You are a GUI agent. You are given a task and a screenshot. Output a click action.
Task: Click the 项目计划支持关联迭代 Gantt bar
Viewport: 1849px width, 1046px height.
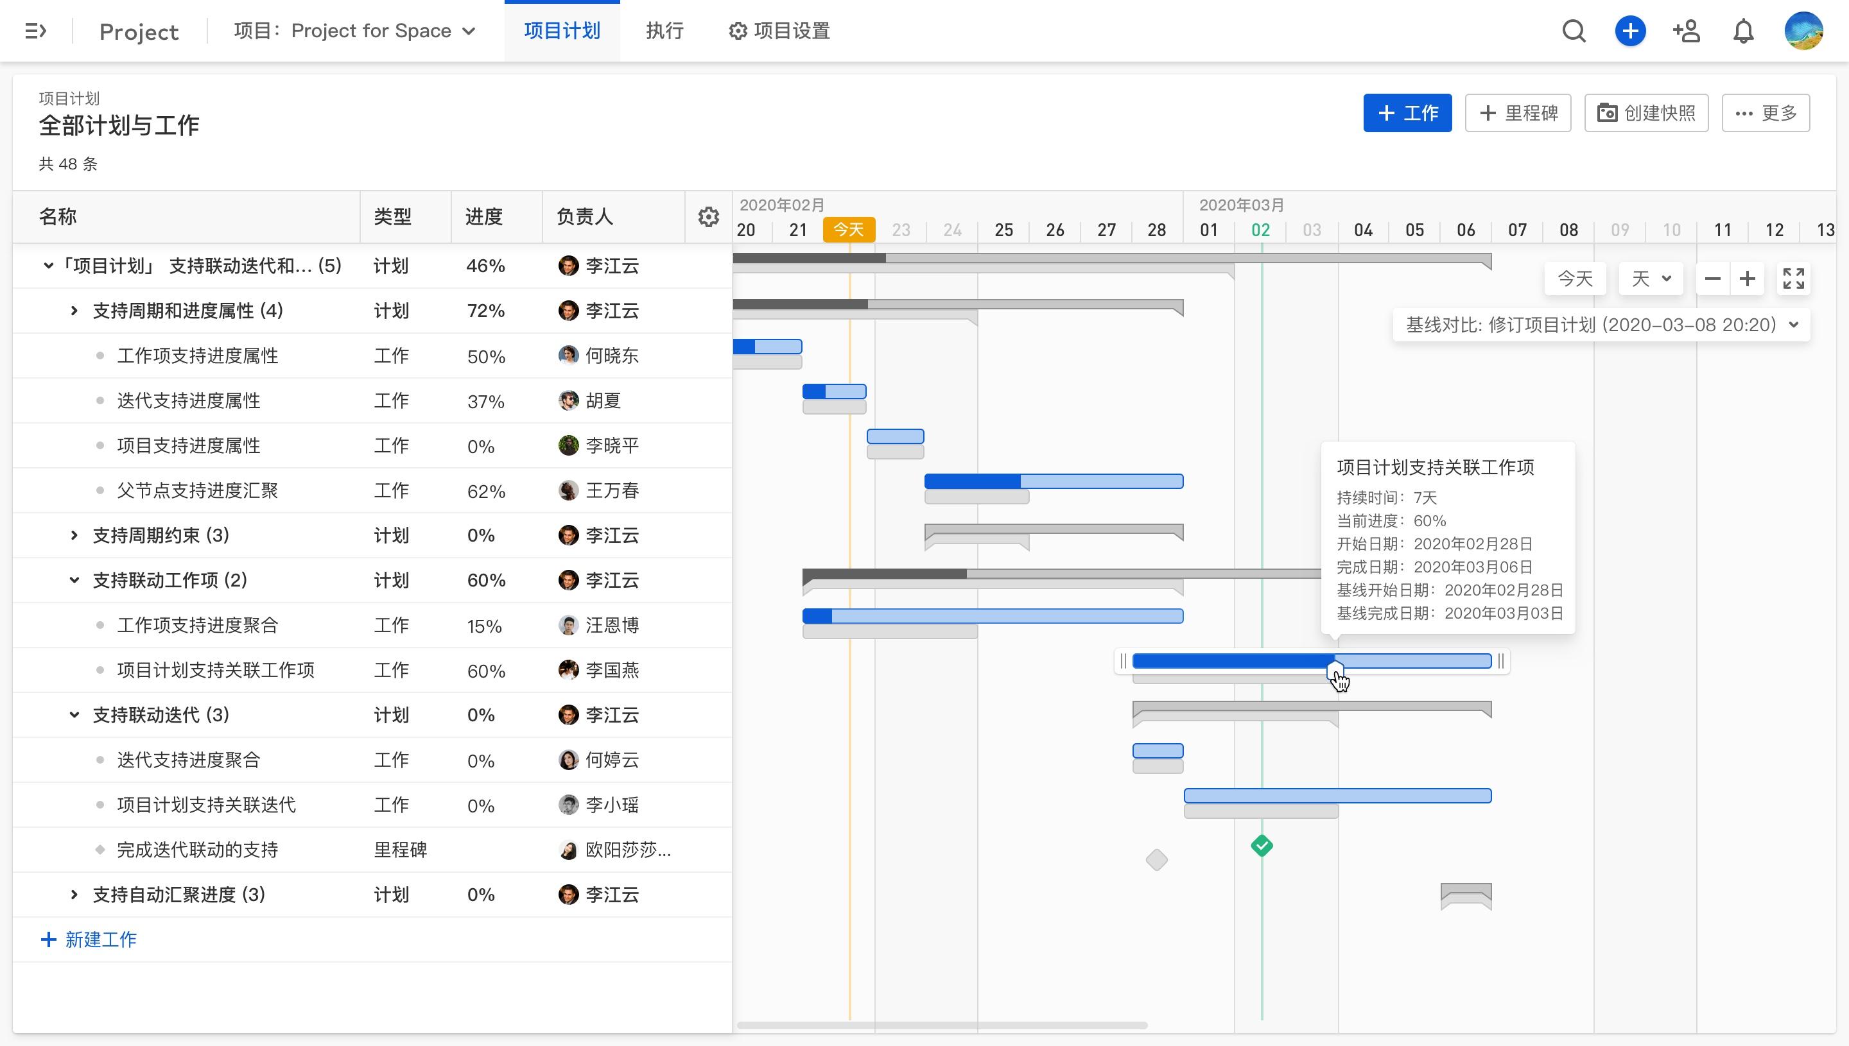[x=1337, y=795]
